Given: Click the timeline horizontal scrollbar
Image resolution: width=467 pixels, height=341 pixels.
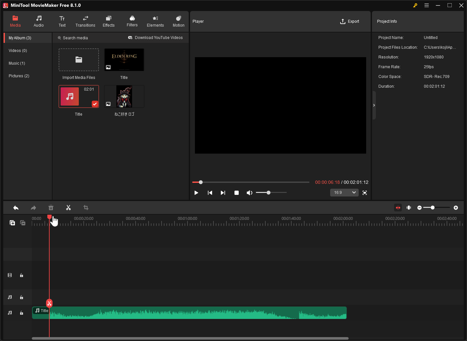Looking at the screenshot, I should pos(190,338).
